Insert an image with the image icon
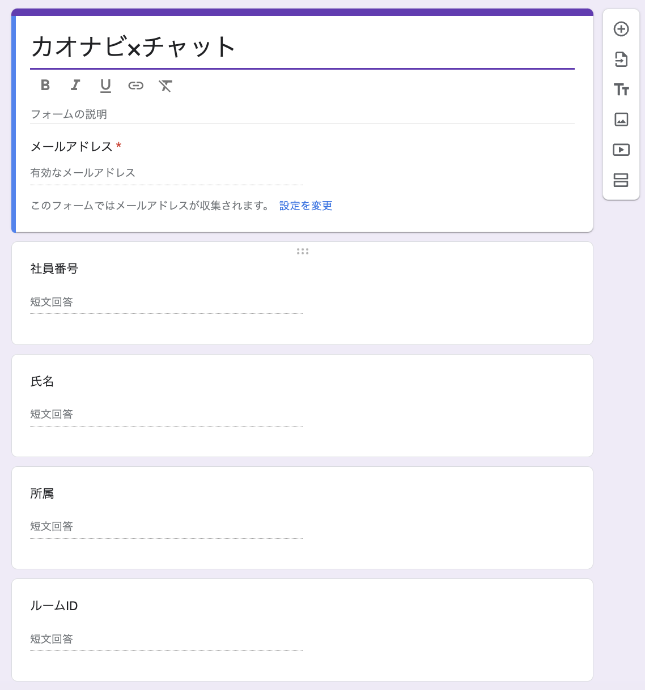Screen dimensions: 645x690 tap(621, 120)
